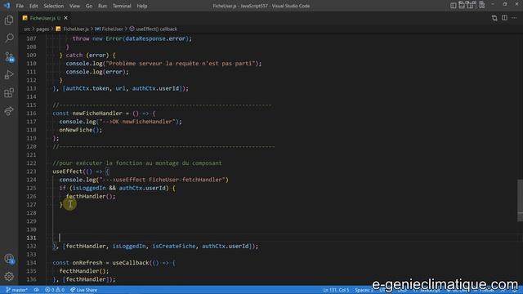Open the errors and warnings indicator
Image resolution: width=523 pixels, height=294 pixels.
[x=55, y=290]
